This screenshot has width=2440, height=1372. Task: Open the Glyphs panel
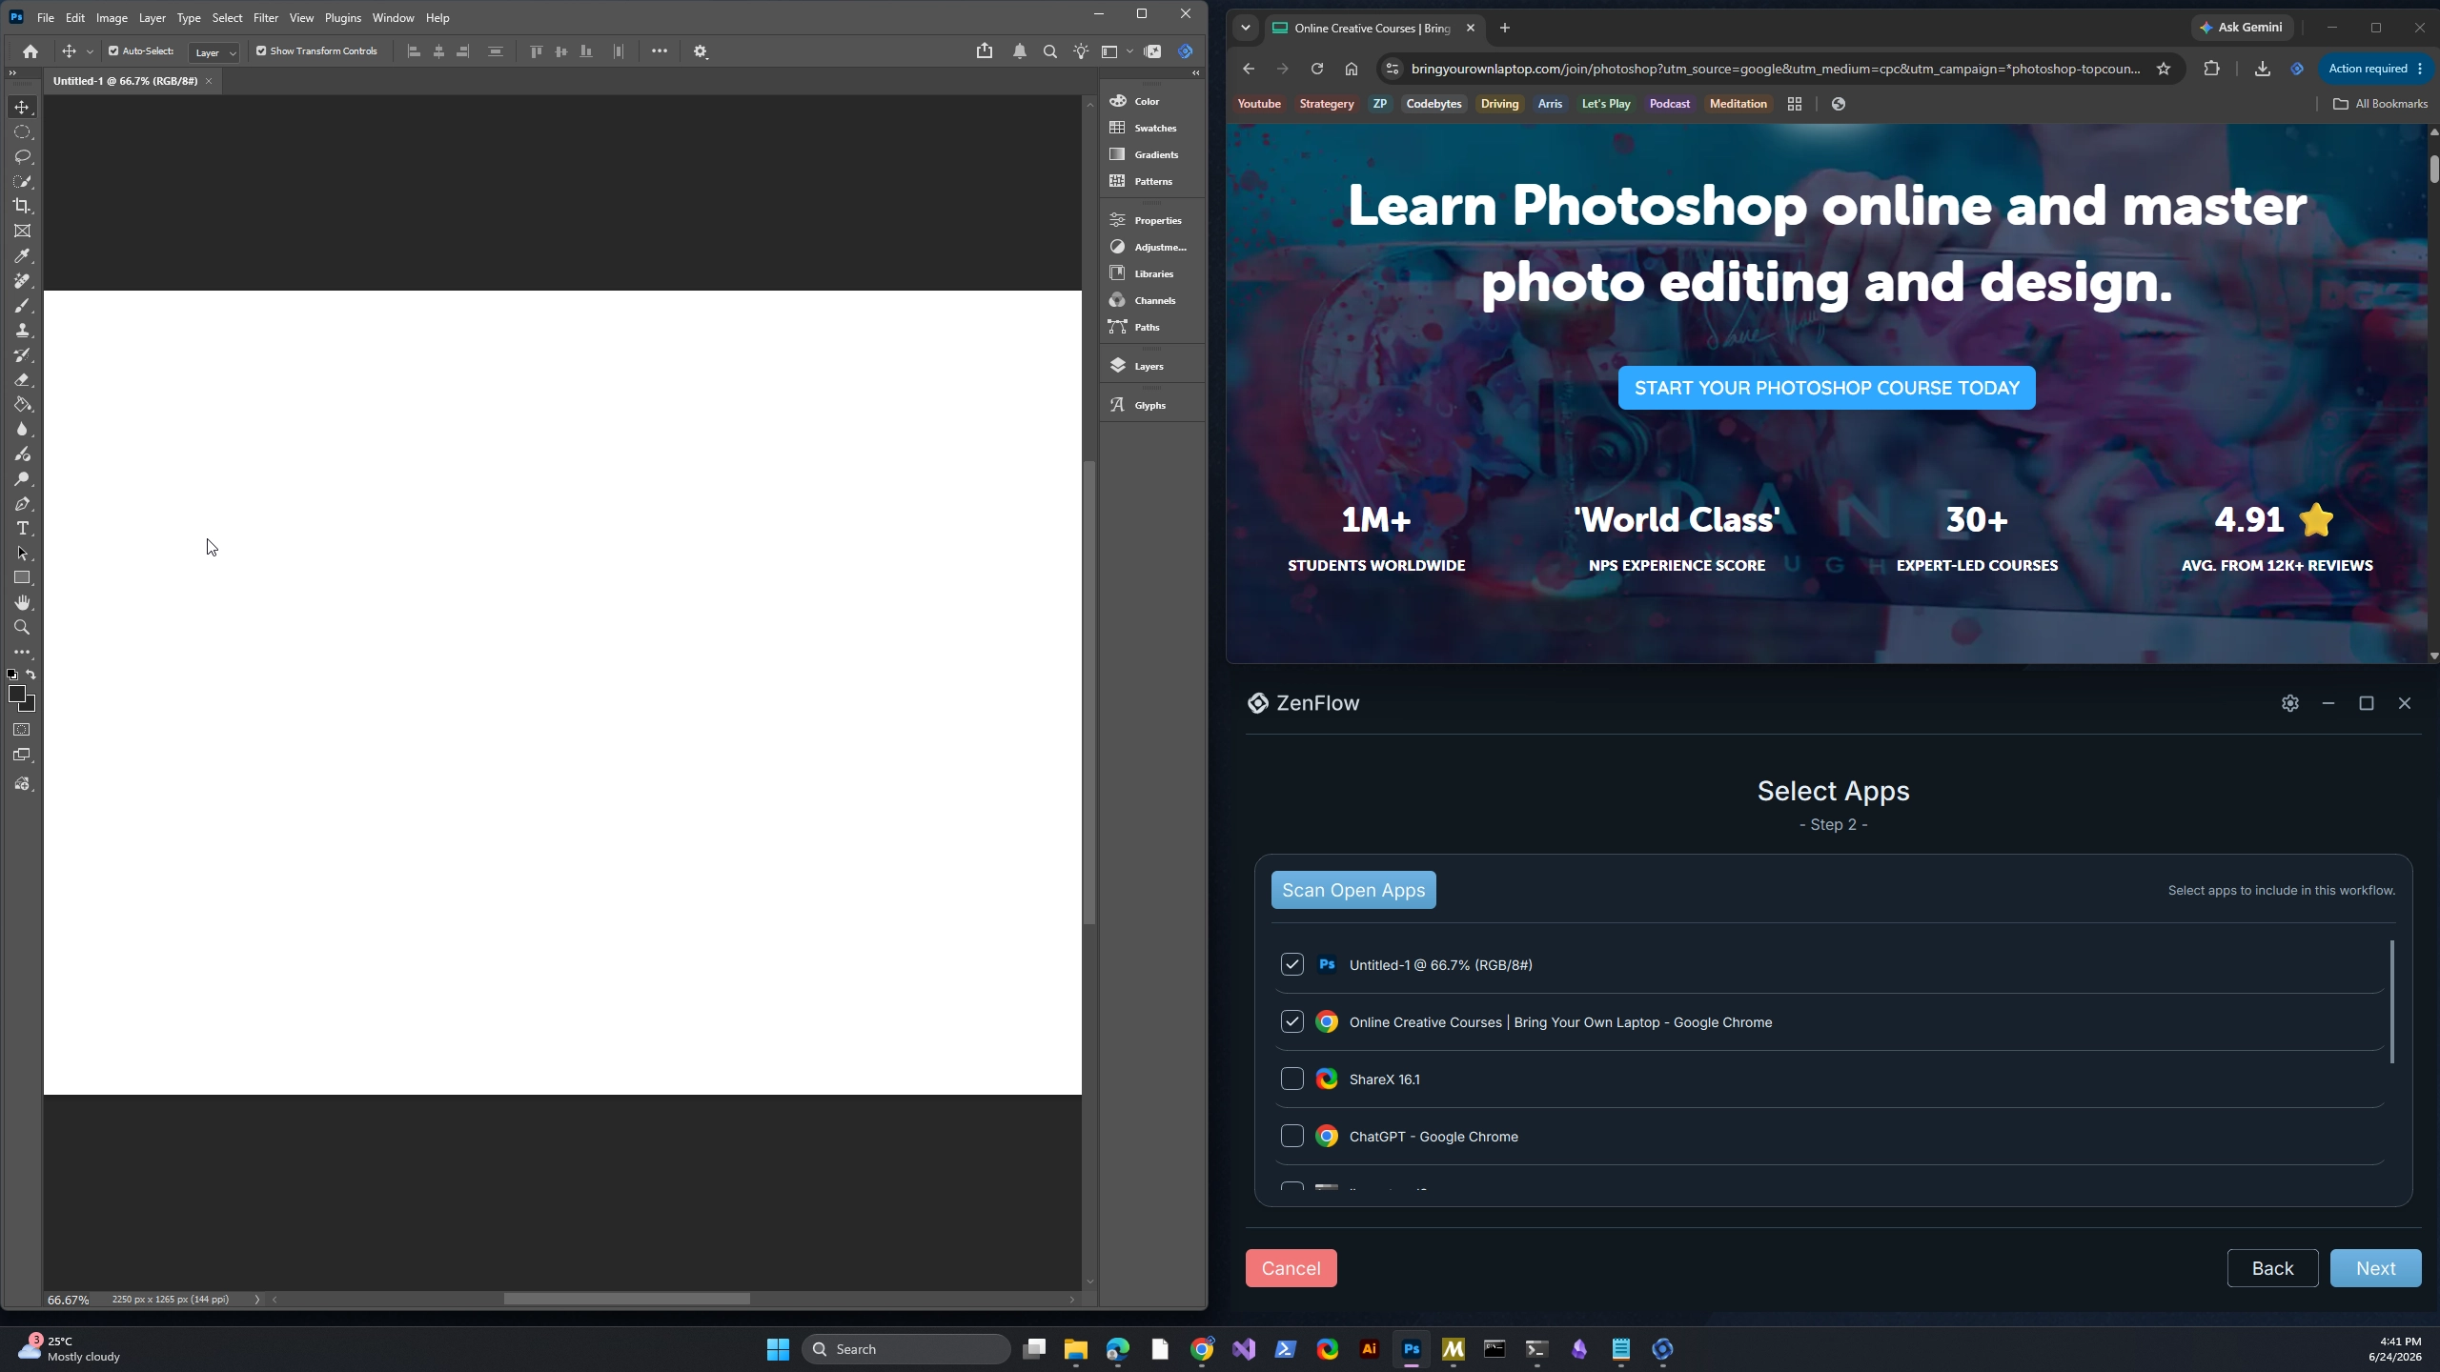click(1137, 405)
